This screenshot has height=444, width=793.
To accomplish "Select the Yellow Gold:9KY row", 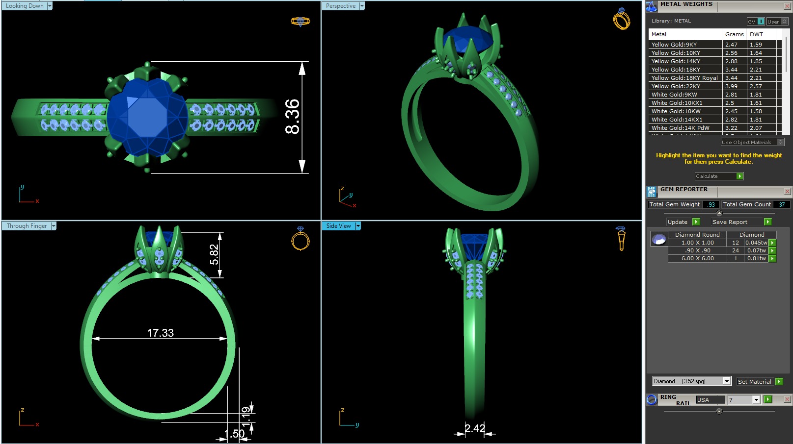I will [715, 45].
